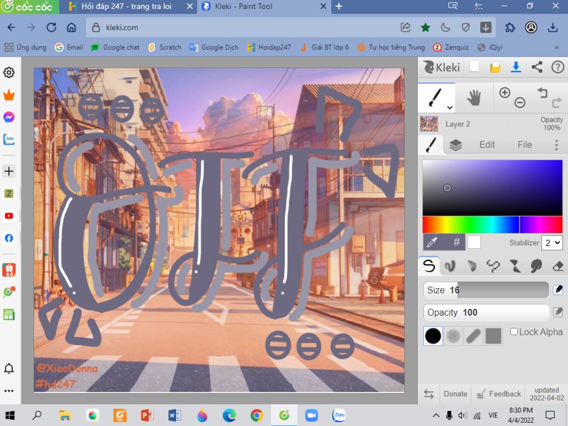Share the Kleki image

click(537, 67)
